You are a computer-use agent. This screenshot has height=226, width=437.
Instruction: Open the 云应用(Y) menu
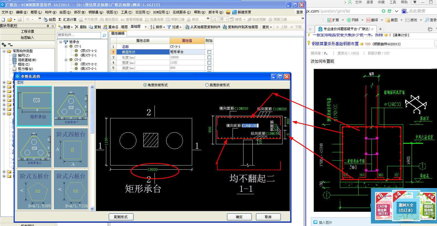click(143, 12)
